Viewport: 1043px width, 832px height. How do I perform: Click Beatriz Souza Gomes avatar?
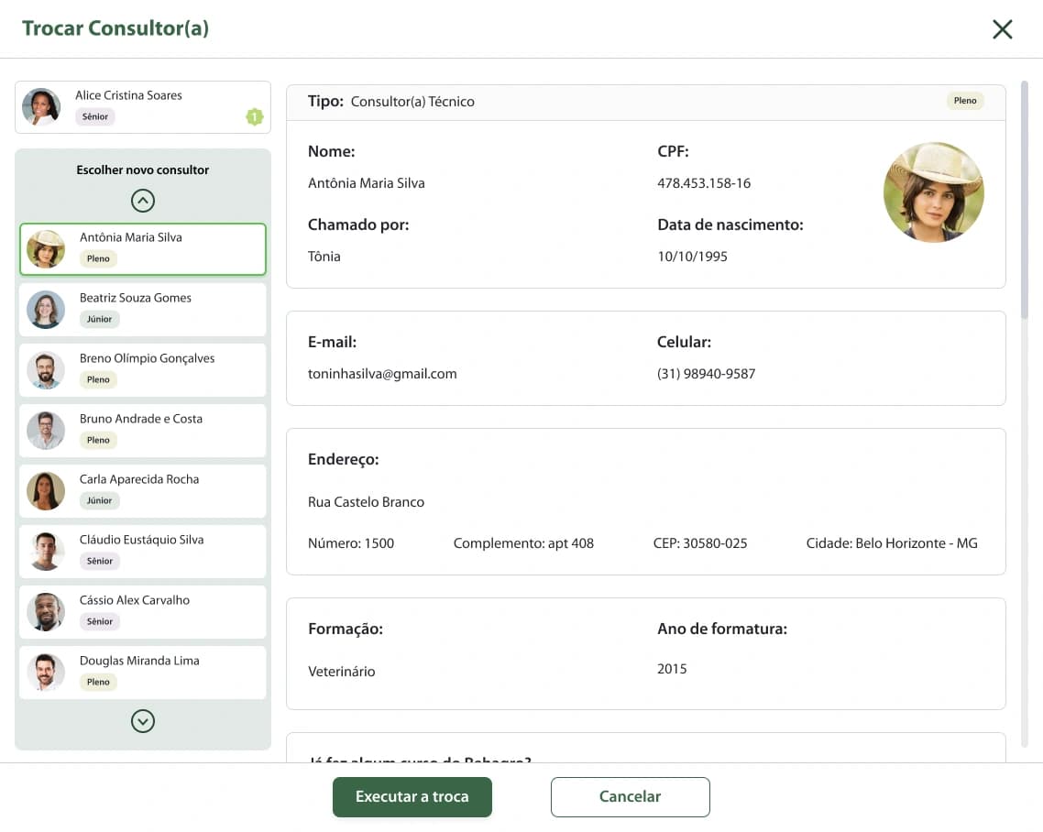46,310
